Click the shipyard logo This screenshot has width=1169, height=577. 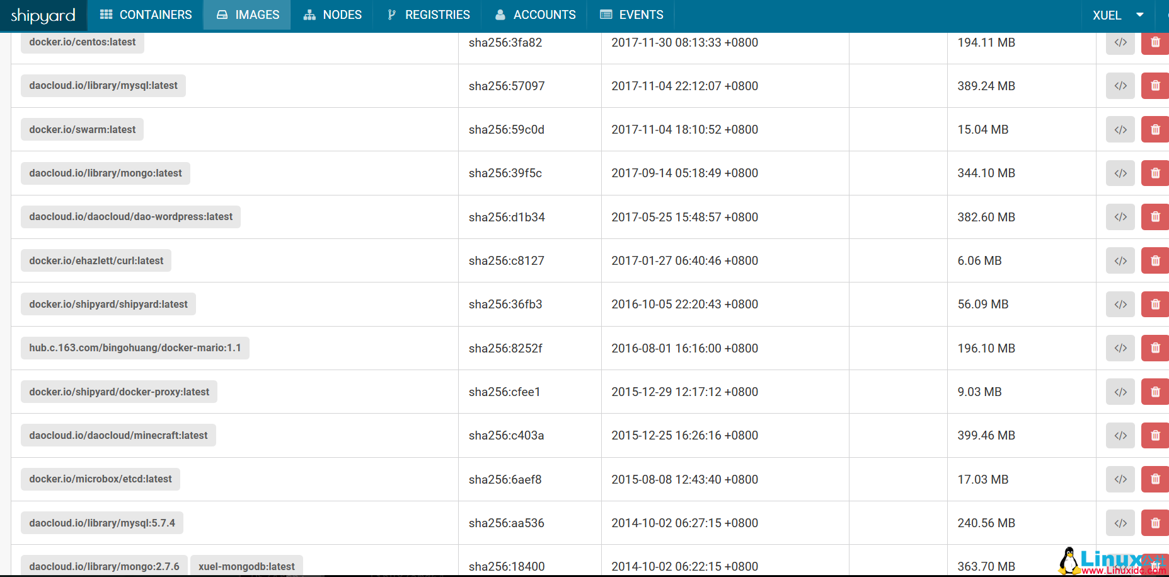42,15
